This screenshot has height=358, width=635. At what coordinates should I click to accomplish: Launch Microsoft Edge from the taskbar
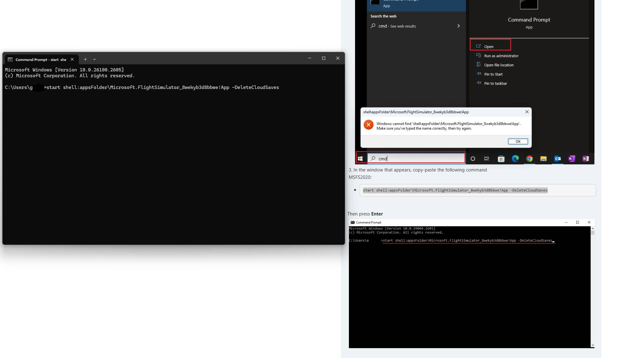tap(515, 159)
